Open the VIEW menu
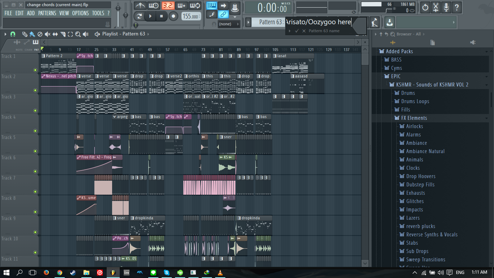494x278 pixels. tap(64, 13)
